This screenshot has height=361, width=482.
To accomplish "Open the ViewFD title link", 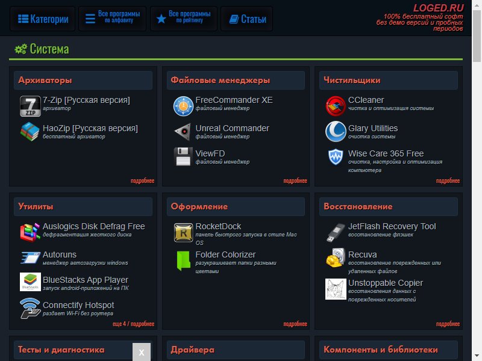I will point(210,153).
